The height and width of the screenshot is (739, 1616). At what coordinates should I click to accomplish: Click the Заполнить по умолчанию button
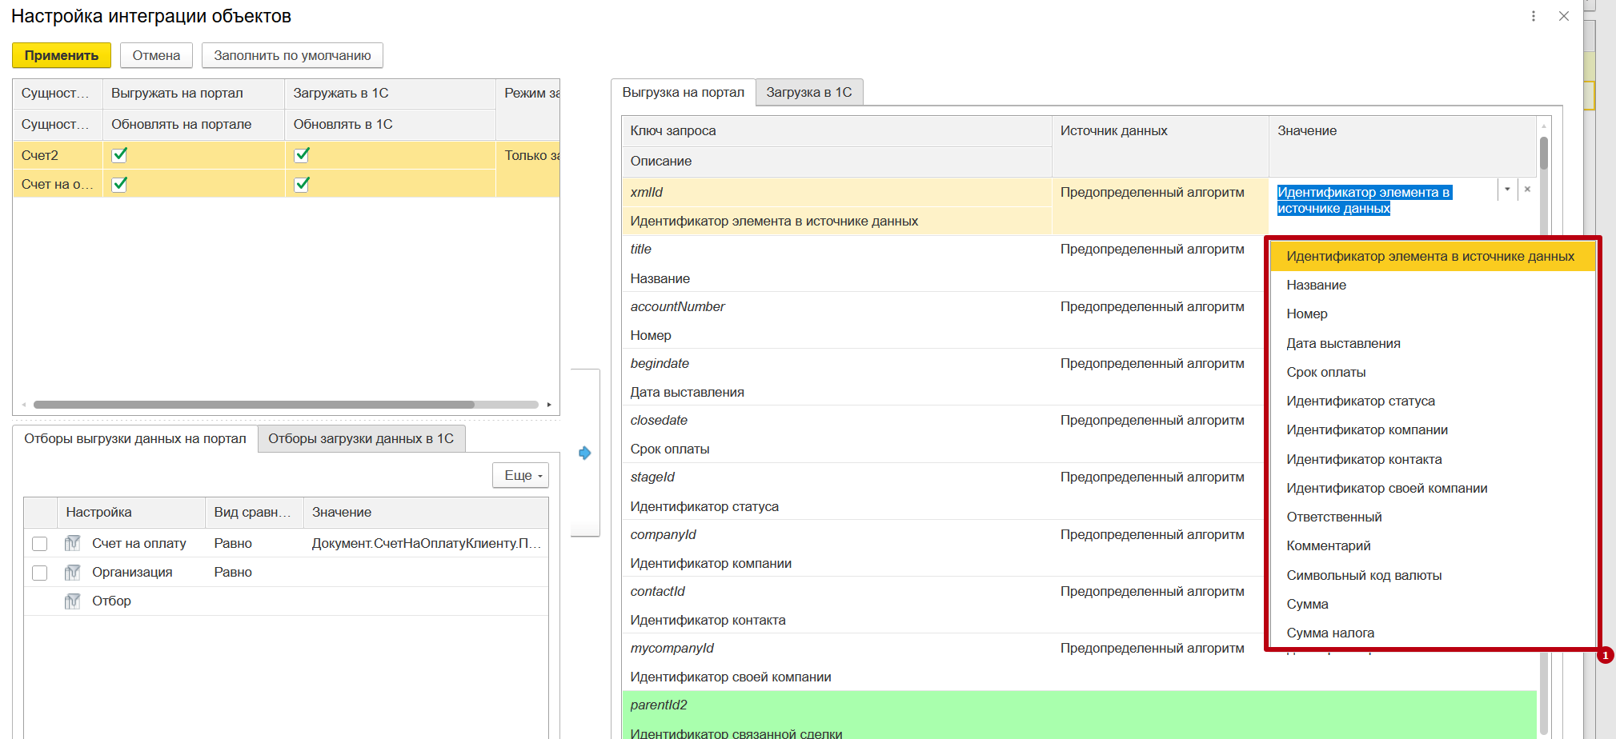point(292,55)
